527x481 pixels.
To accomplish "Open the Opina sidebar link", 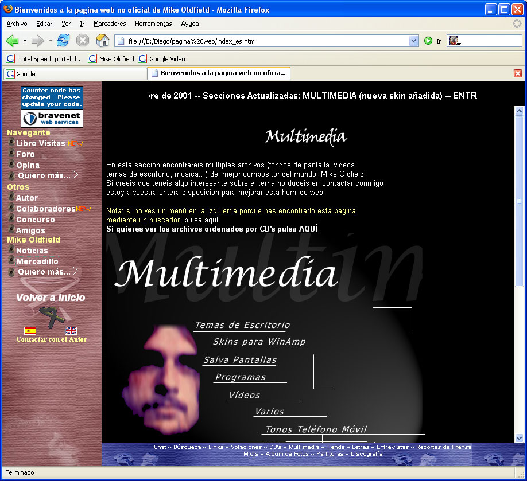I will coord(28,165).
